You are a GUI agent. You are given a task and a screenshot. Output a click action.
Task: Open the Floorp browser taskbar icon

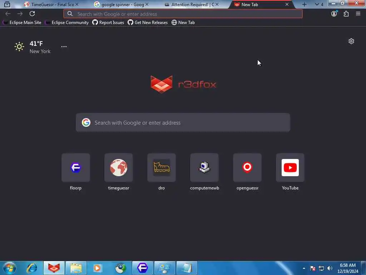[x=143, y=268]
